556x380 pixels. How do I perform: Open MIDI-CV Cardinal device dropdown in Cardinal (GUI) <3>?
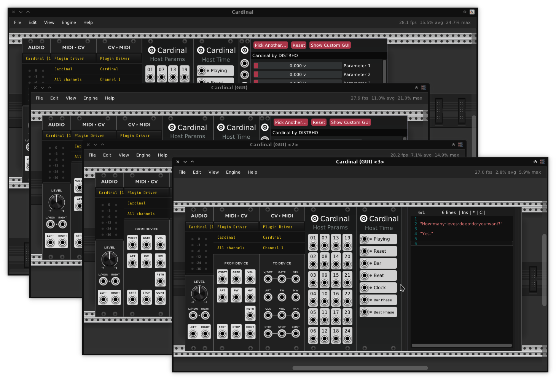pyautogui.click(x=236, y=237)
